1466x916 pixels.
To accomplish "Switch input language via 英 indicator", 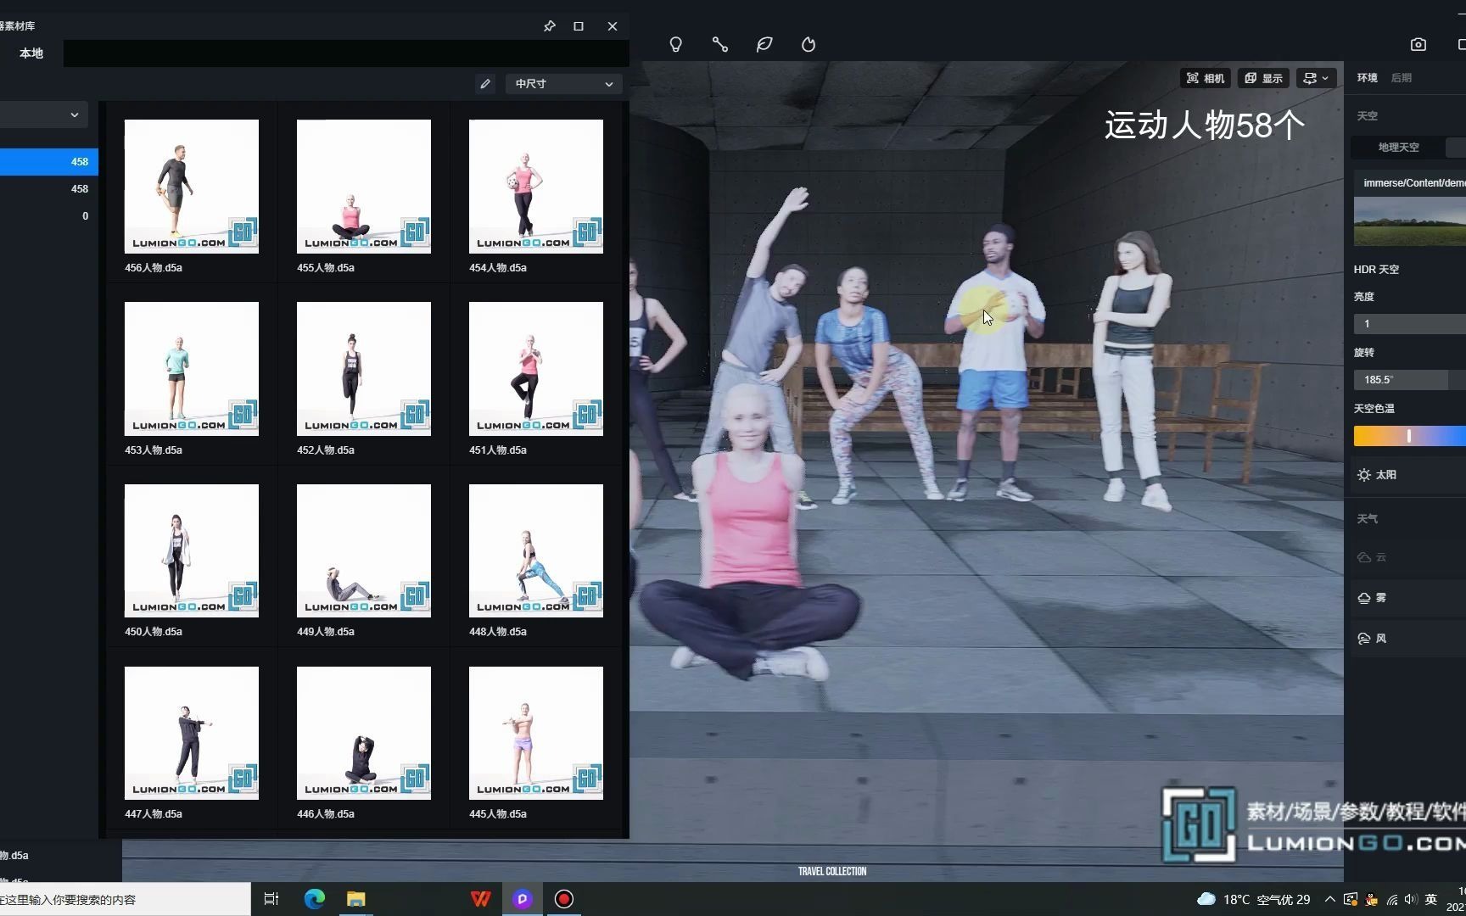I will click(1431, 899).
